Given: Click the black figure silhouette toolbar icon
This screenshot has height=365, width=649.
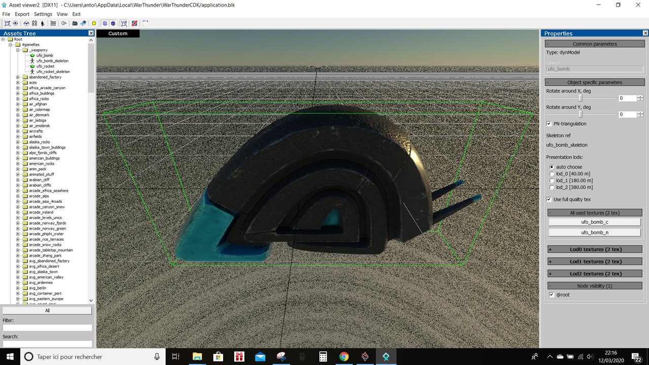Looking at the screenshot, I should click(43, 23).
